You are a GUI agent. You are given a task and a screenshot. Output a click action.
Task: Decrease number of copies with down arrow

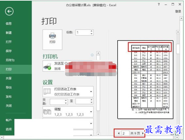point(92,34)
